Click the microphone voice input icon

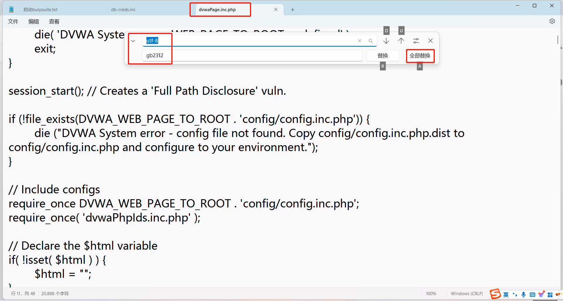(x=523, y=295)
